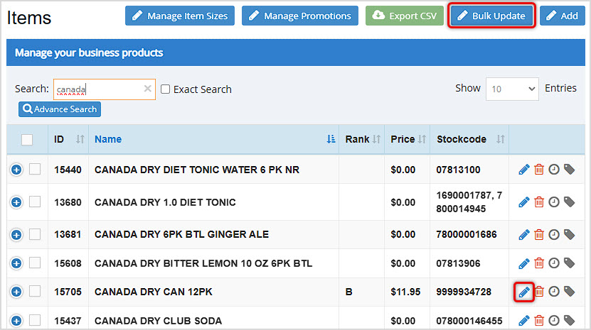Expand row details for item 13681

click(16, 235)
